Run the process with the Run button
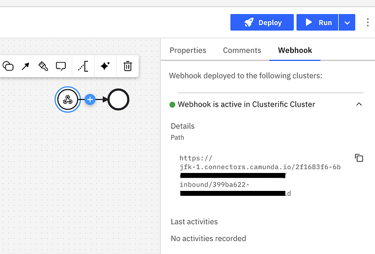The width and height of the screenshot is (375, 254). pos(317,22)
